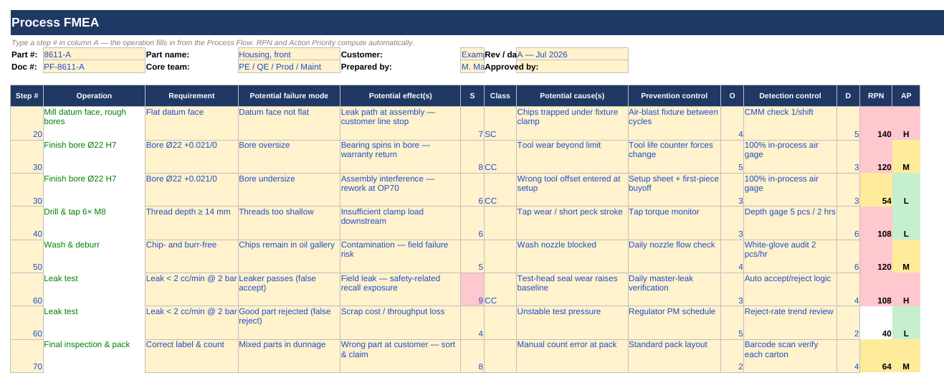Image resolution: width=944 pixels, height=383 pixels.
Task: Select the 'AP' column header
Action: pos(906,95)
